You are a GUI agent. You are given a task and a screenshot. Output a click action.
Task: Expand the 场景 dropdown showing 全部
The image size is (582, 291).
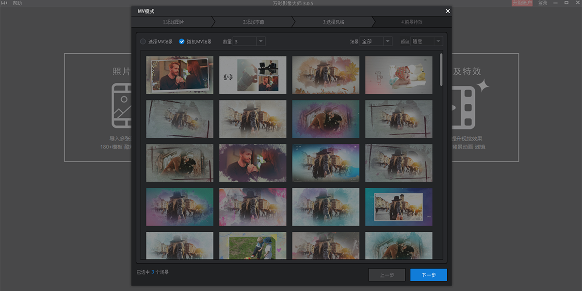388,42
